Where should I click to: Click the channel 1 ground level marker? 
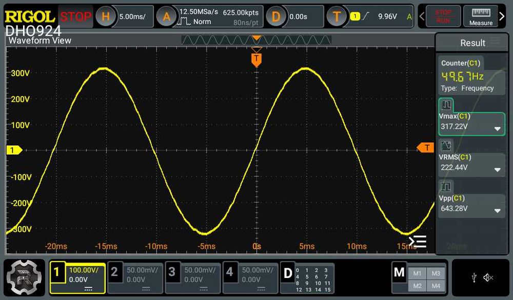click(14, 150)
